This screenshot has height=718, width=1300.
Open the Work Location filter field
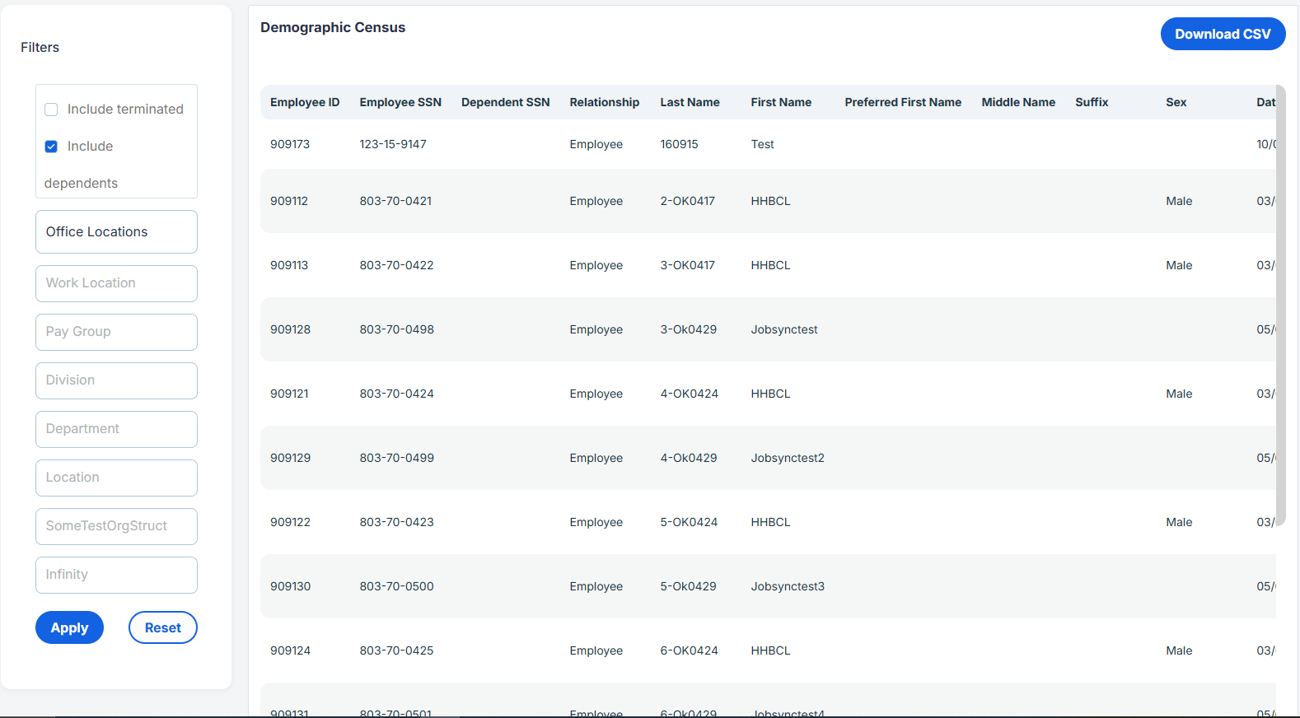[116, 283]
